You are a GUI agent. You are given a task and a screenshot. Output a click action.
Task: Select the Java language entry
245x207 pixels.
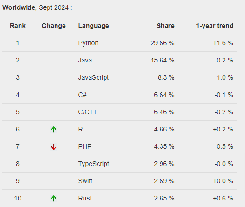click(x=85, y=60)
